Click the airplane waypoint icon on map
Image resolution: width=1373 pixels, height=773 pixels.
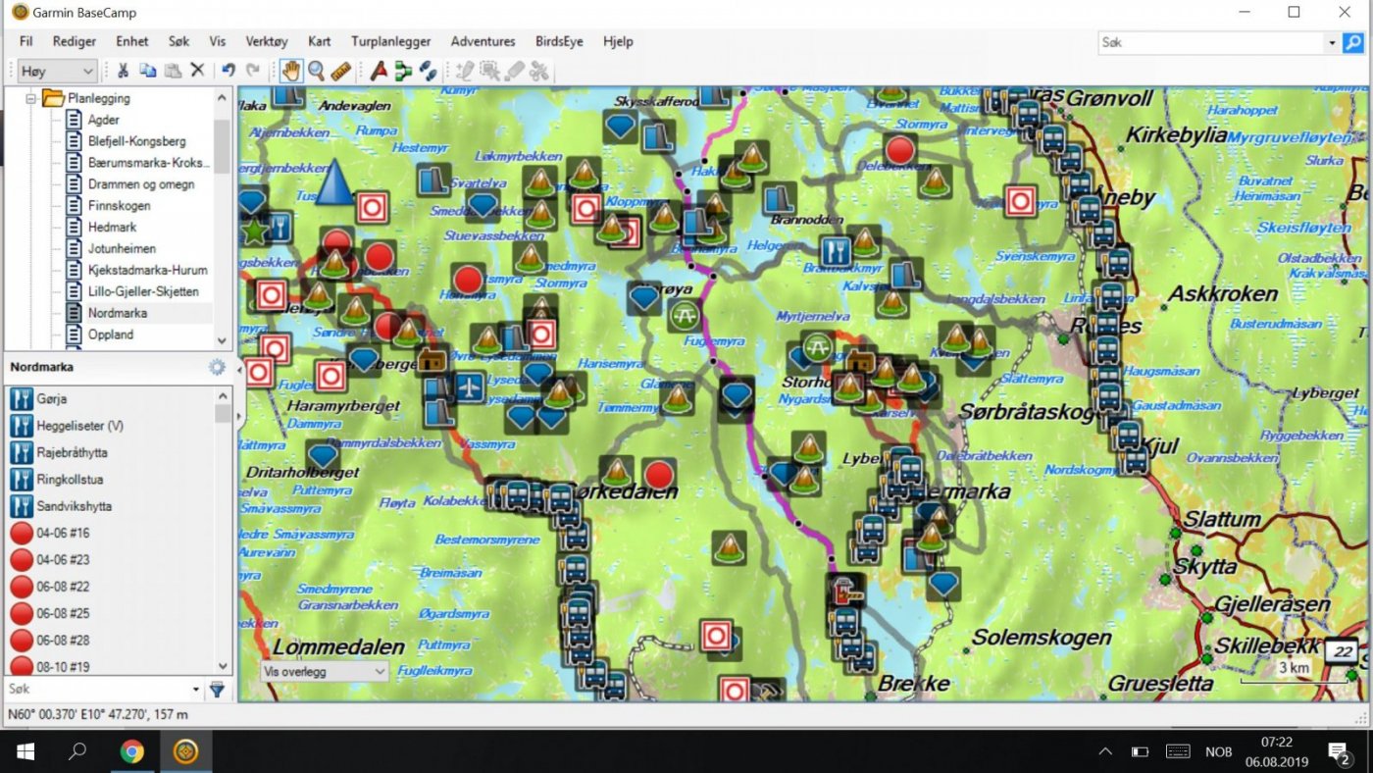pos(470,387)
